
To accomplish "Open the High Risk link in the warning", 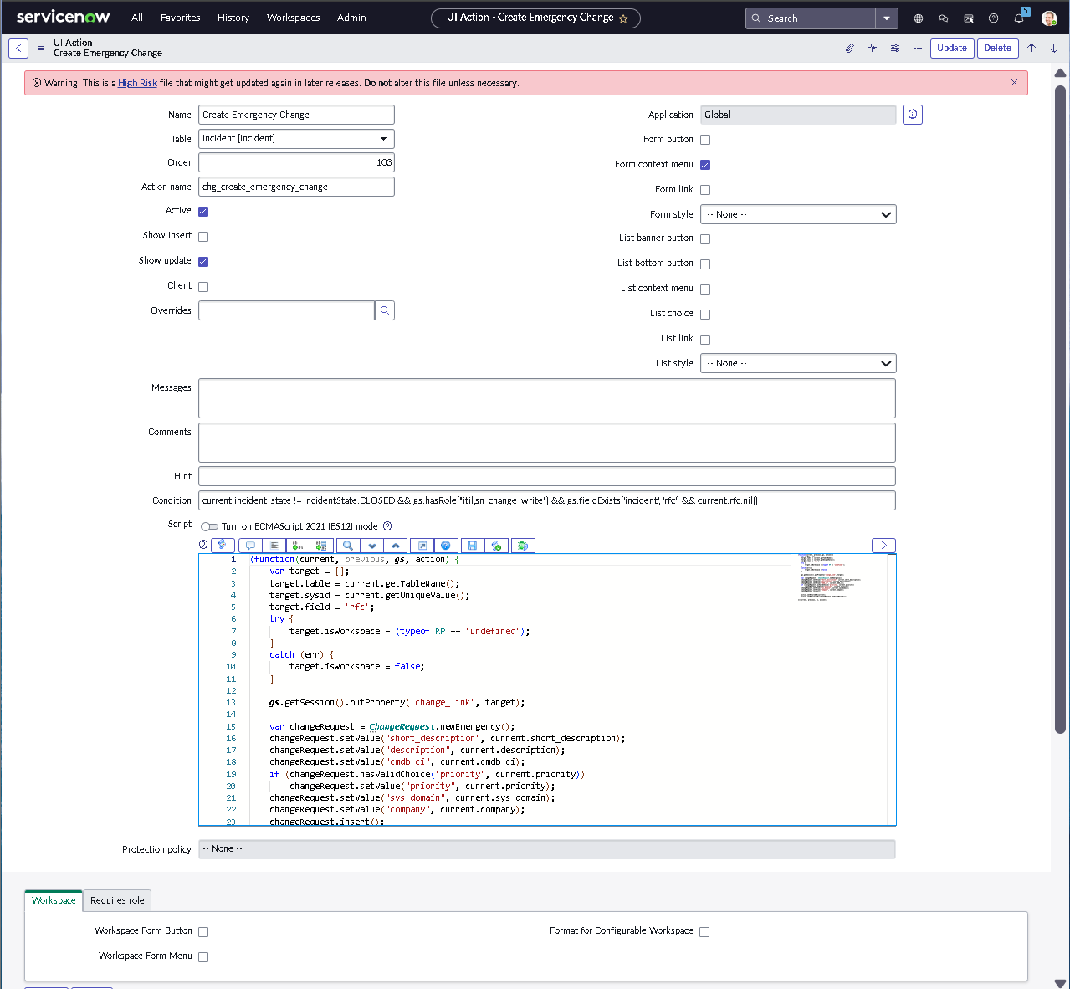I will (137, 83).
